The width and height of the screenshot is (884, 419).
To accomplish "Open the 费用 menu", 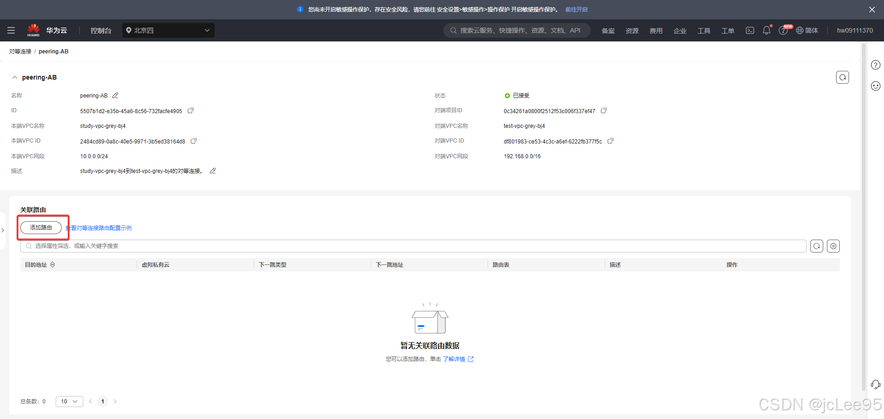I will [x=656, y=31].
